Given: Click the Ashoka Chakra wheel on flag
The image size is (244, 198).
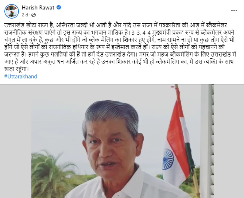Looking at the screenshot, I should (x=168, y=159).
